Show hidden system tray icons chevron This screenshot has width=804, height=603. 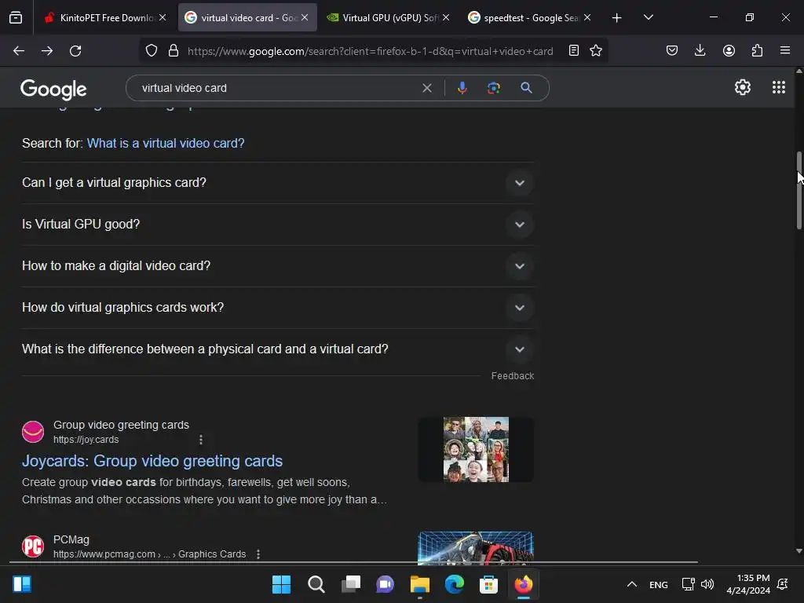point(632,584)
